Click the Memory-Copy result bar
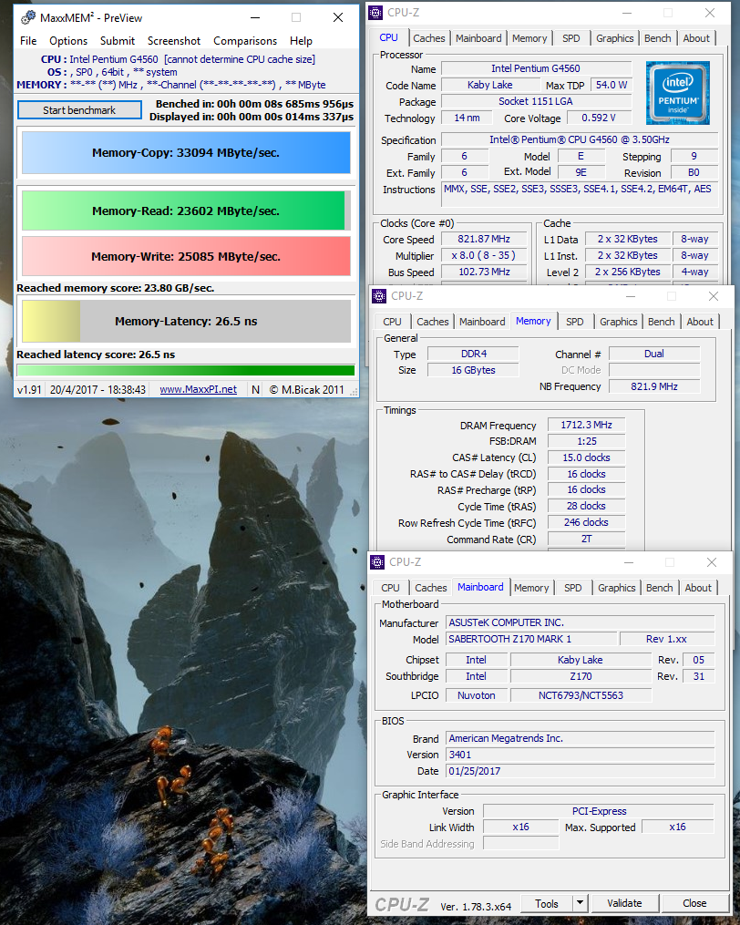This screenshot has width=740, height=925. pyautogui.click(x=186, y=153)
